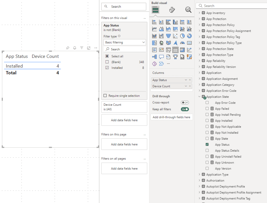267x203 pixels.
Task: Choose the Q&A speech bubble visual
Action: (x=161, y=57)
